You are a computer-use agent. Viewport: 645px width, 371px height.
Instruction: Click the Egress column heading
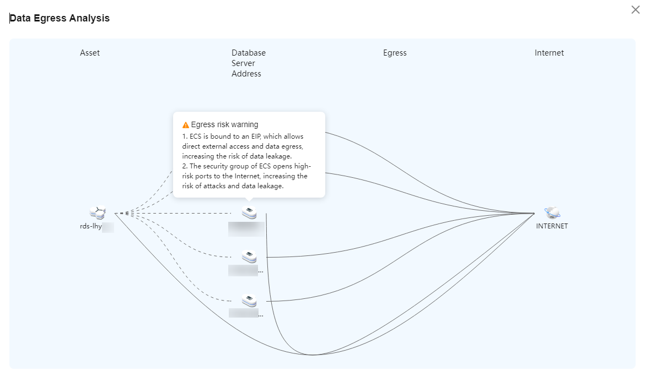pyautogui.click(x=395, y=53)
